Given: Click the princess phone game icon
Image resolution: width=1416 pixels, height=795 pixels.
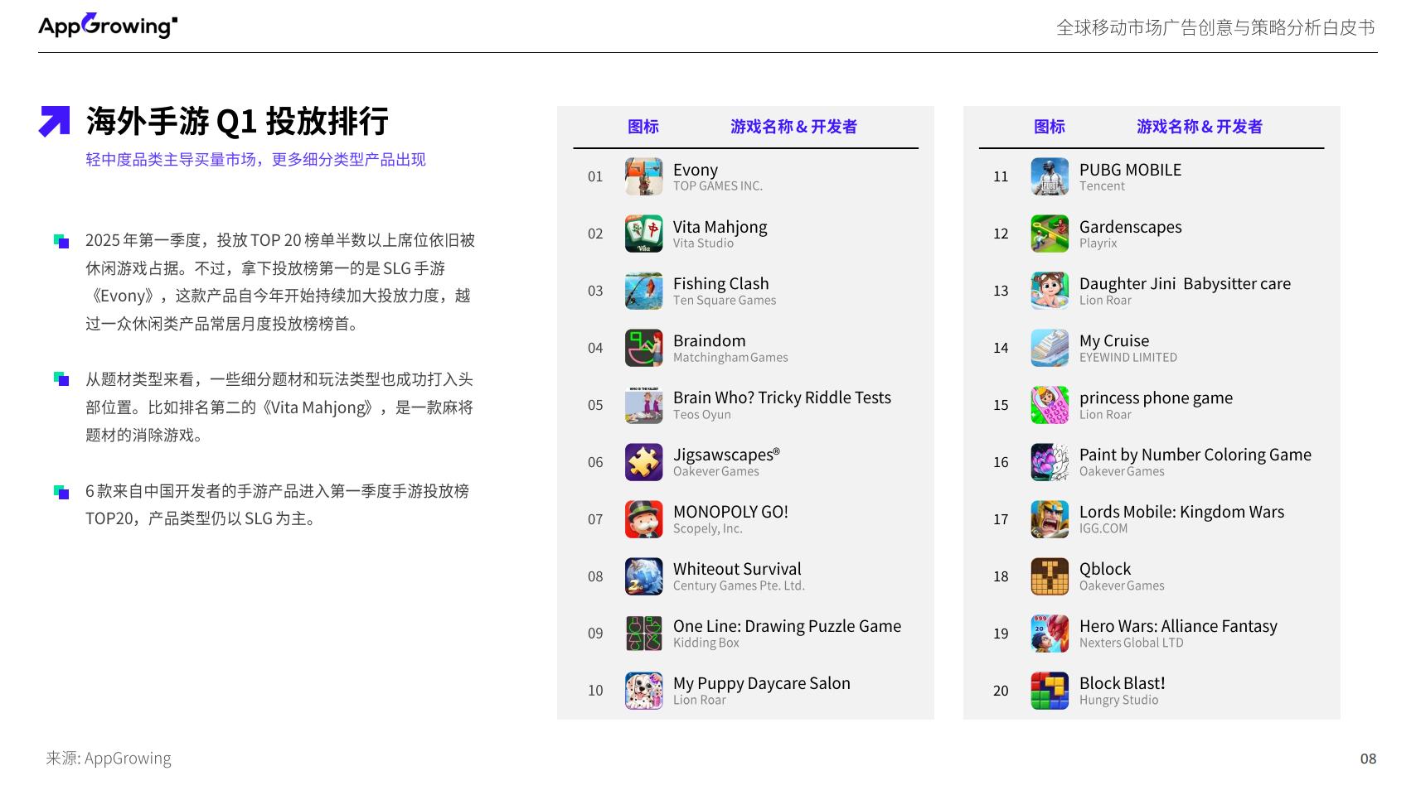Looking at the screenshot, I should (x=1050, y=405).
